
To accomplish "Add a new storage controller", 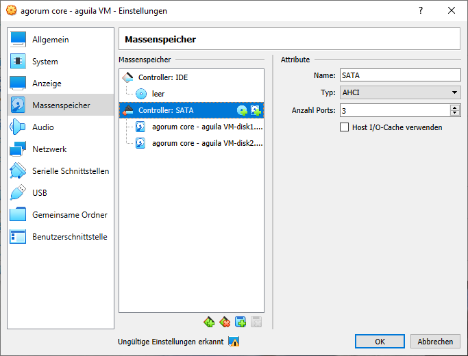I will (x=209, y=322).
